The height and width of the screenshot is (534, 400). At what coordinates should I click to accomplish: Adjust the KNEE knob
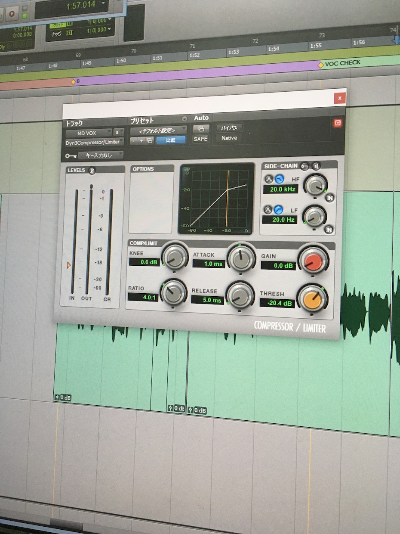tap(174, 258)
